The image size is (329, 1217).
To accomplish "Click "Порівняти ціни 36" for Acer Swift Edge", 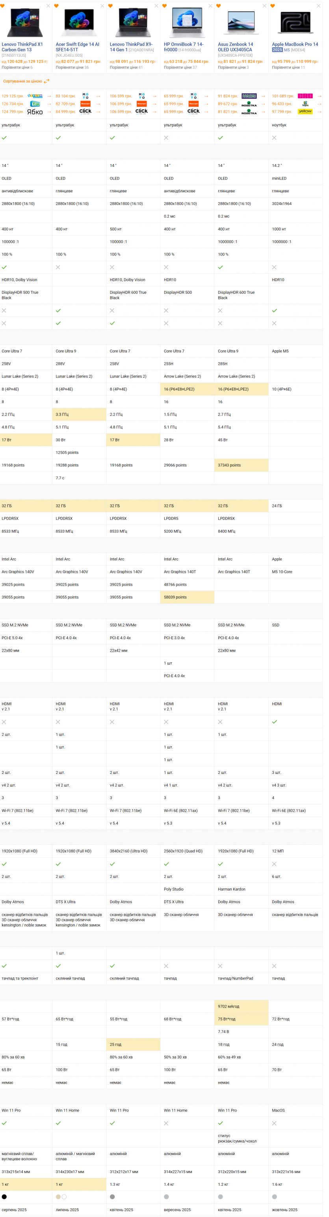I will pos(72,67).
